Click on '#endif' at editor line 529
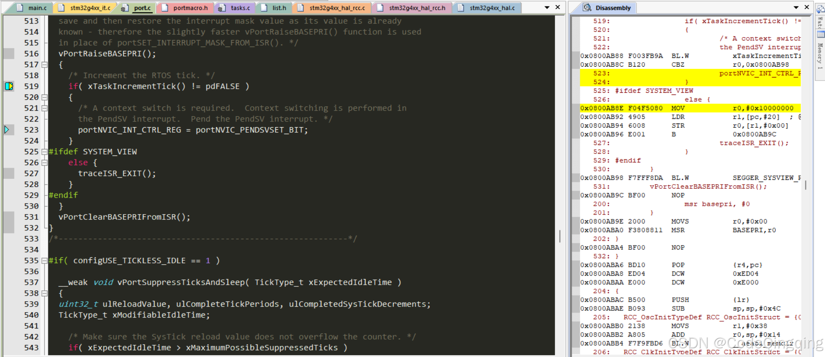Screen dimensions: 825x357 coord(63,195)
